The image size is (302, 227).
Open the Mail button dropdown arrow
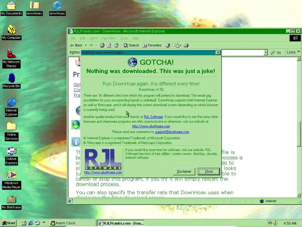[x=181, y=46]
